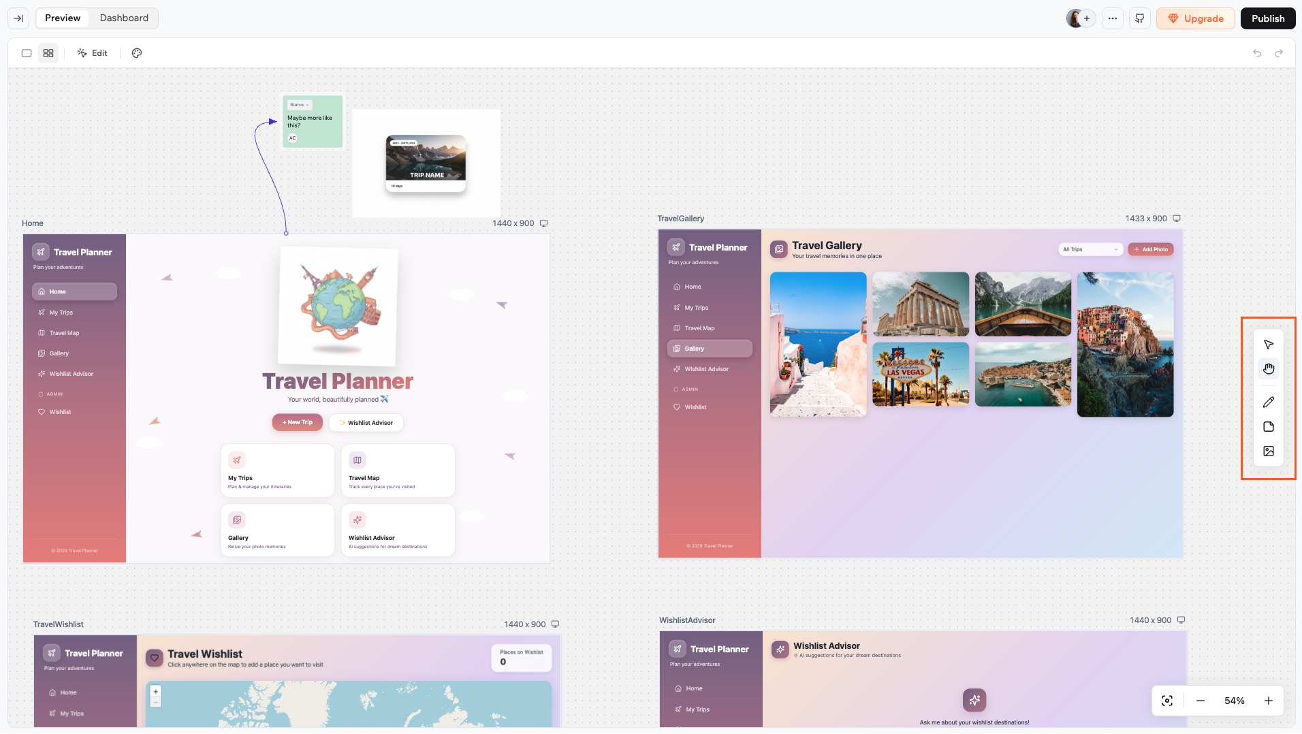This screenshot has height=734, width=1302.
Task: Zoom in with the plus button
Action: pos(1269,701)
